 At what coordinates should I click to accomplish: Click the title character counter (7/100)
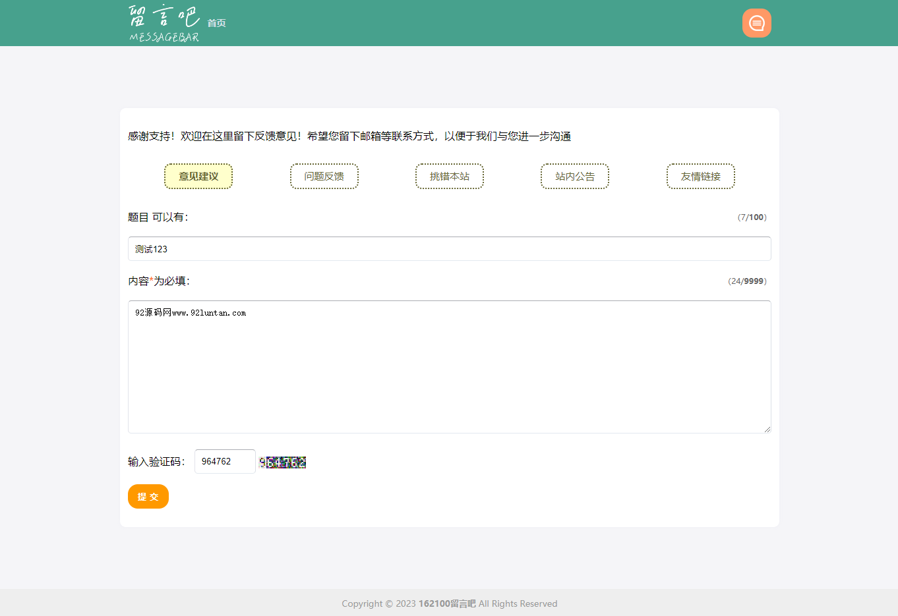pos(752,217)
